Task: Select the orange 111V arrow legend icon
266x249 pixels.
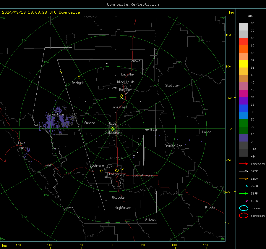Action: point(244,179)
